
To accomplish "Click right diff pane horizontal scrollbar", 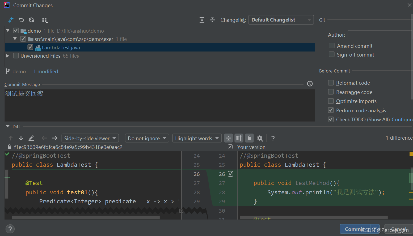I will tap(314, 218).
